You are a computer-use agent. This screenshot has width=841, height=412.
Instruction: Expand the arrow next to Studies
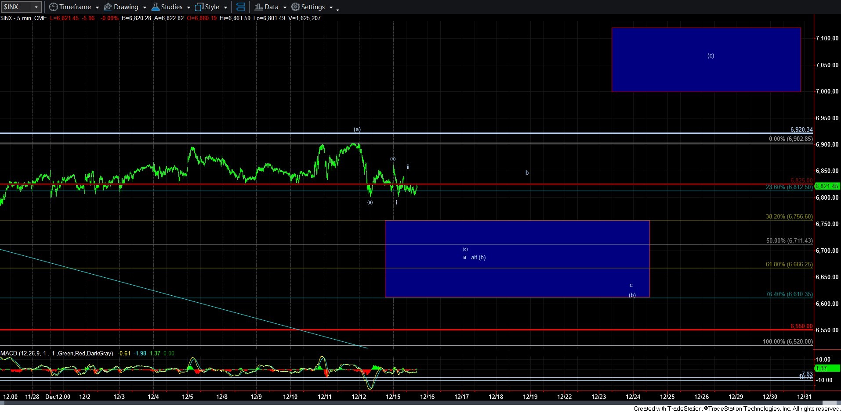(x=188, y=7)
